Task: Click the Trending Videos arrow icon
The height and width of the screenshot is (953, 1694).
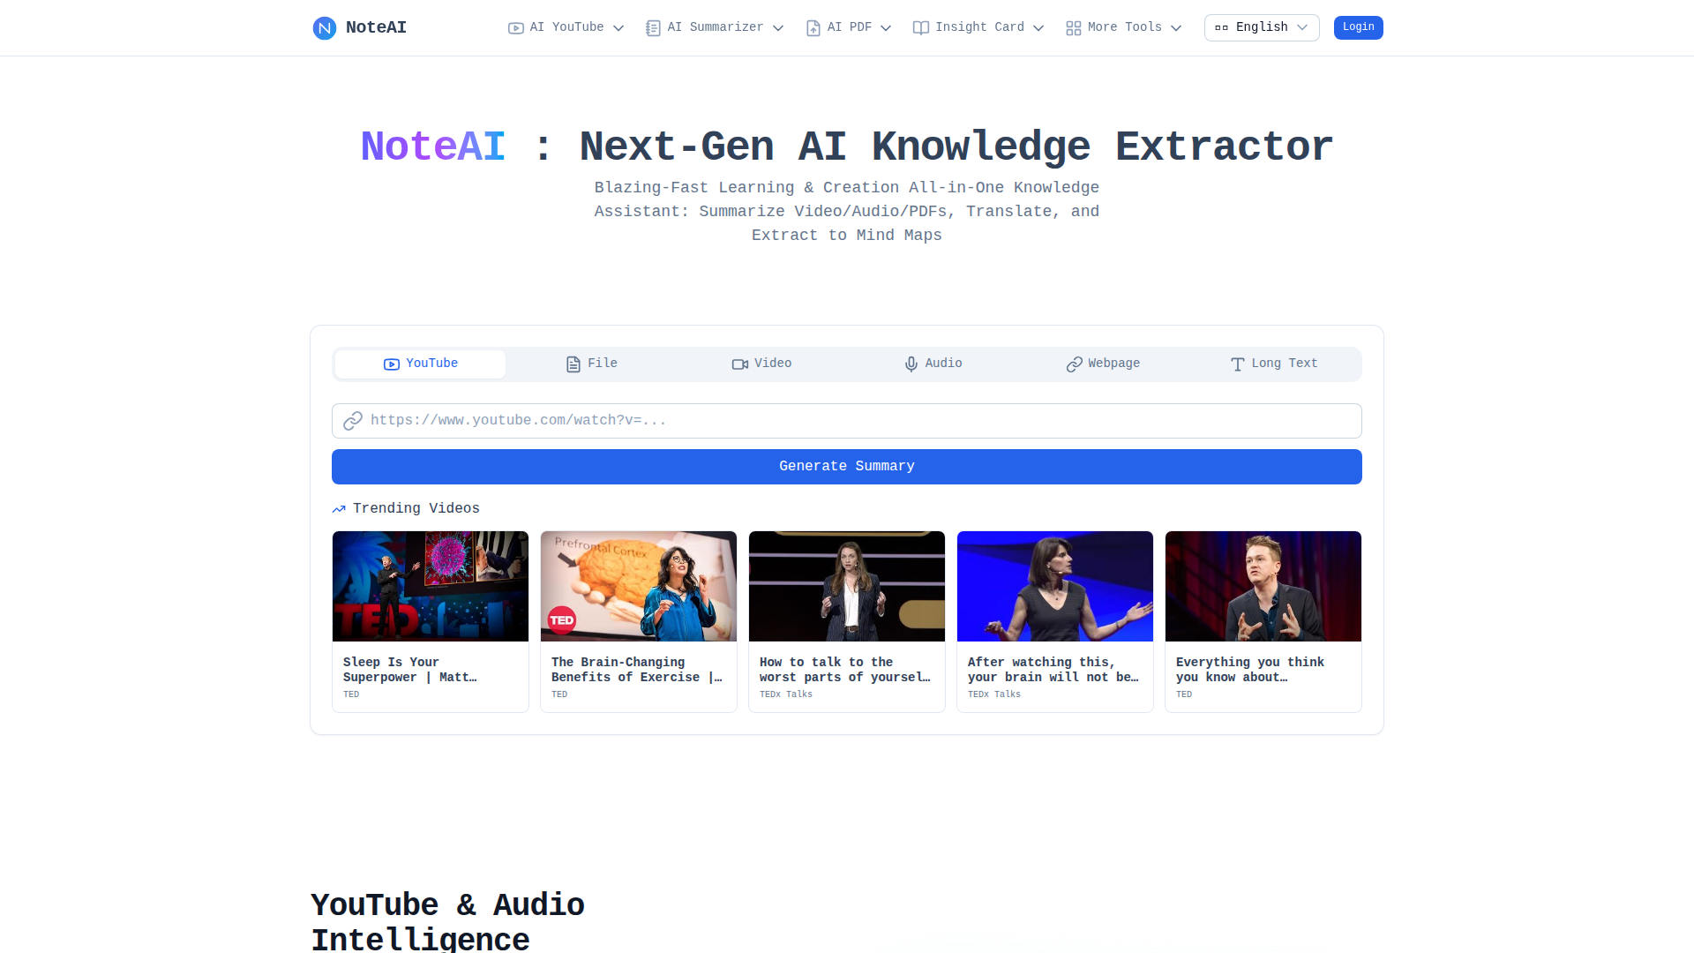Action: pos(339,509)
